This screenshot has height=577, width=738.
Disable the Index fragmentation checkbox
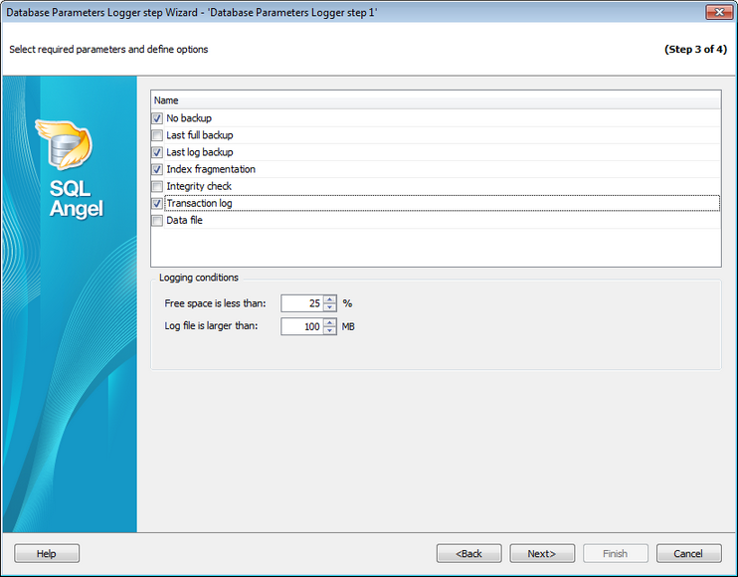157,169
